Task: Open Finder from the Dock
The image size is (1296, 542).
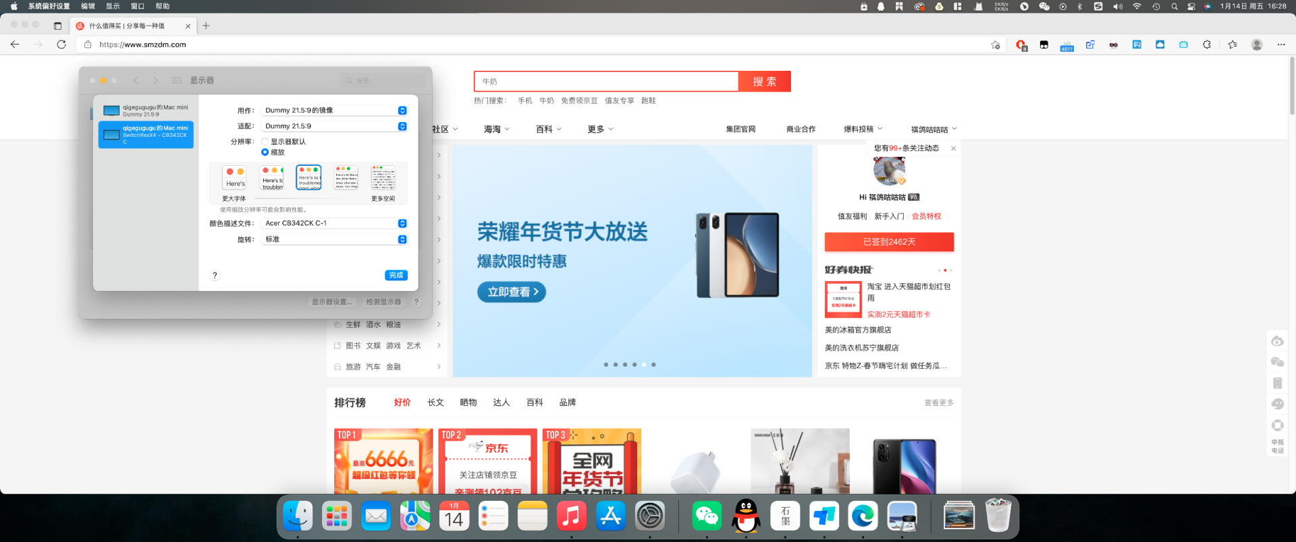Action: tap(298, 516)
